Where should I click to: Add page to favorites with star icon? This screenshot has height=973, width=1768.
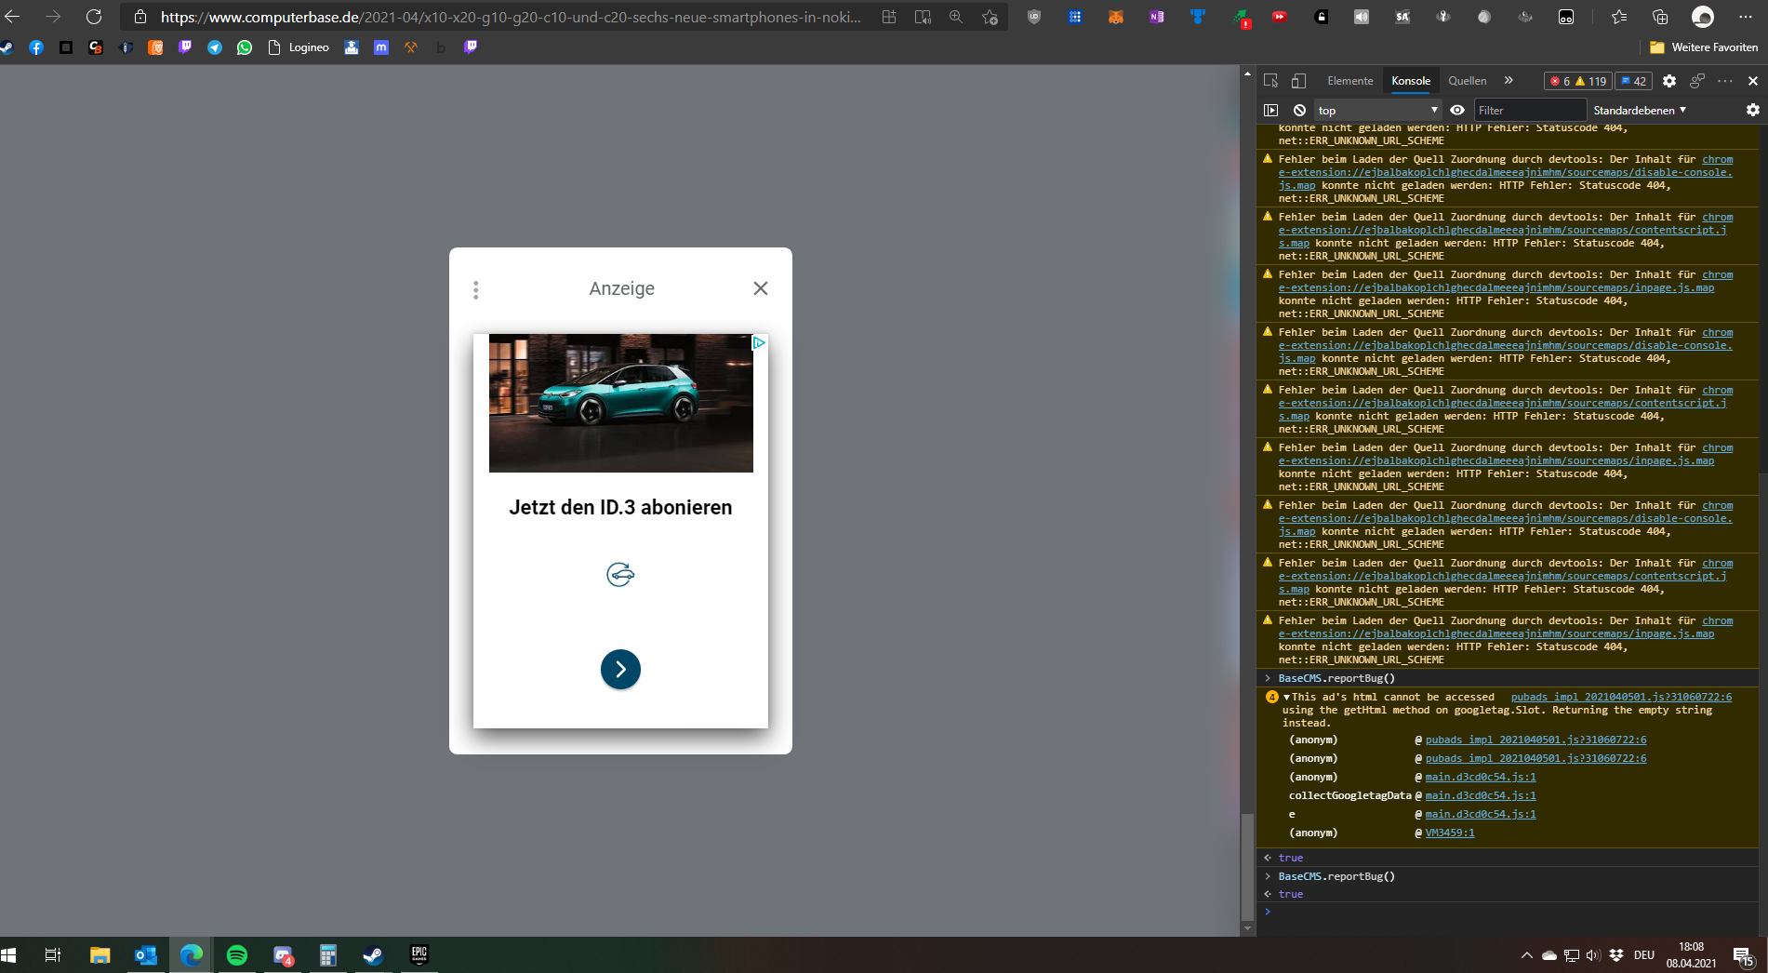tap(990, 17)
